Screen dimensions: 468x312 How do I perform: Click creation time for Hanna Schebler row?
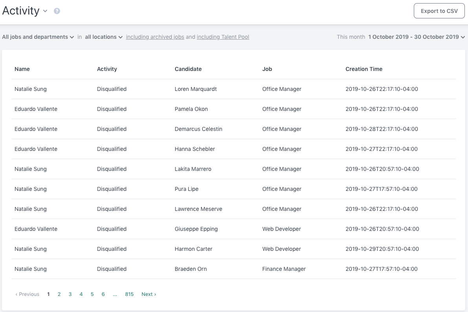382,149
